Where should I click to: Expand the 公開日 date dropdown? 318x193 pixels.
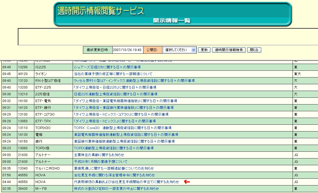[x=179, y=50]
